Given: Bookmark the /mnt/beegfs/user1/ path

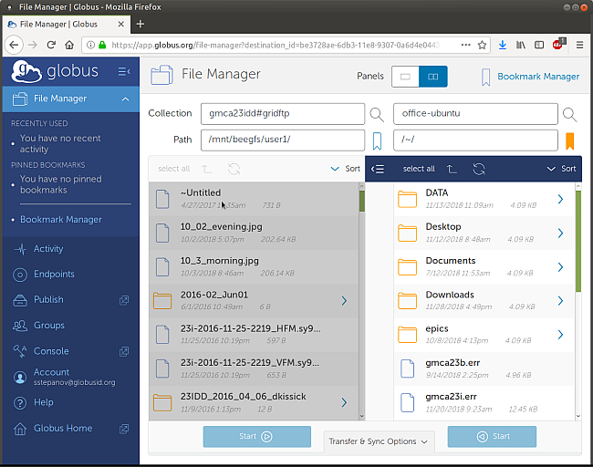Looking at the screenshot, I should pos(377,141).
